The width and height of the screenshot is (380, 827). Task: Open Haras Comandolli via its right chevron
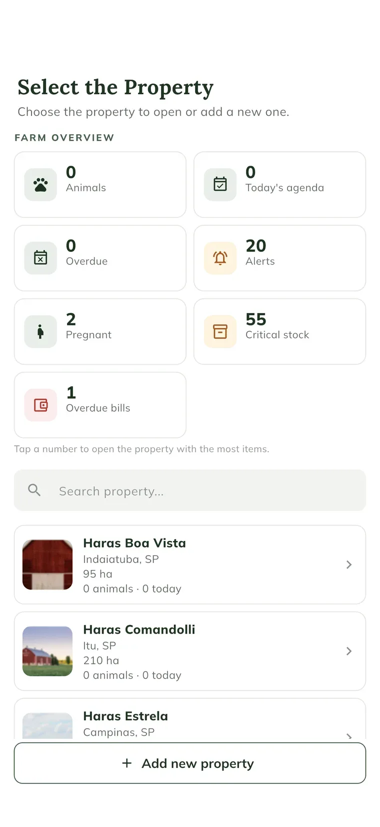click(349, 651)
